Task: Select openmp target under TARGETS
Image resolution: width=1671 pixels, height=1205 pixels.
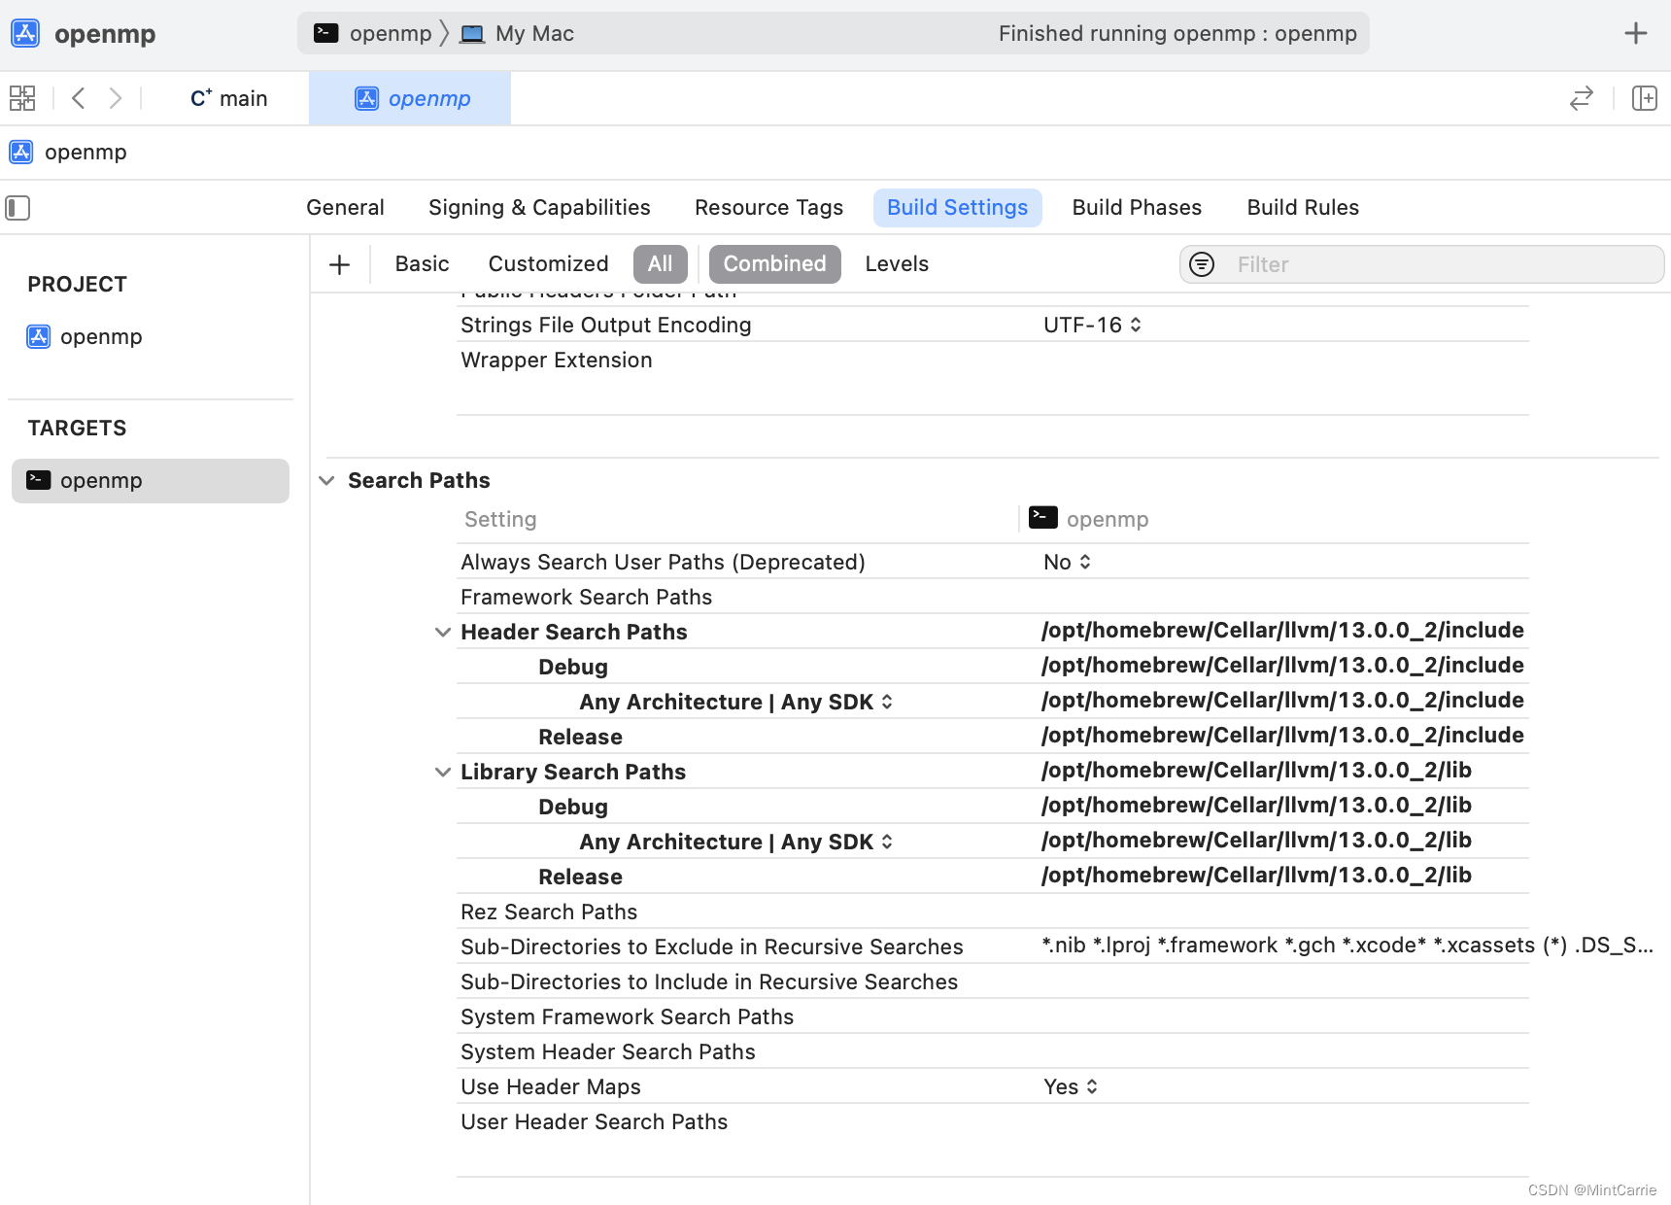Action: [x=151, y=481]
